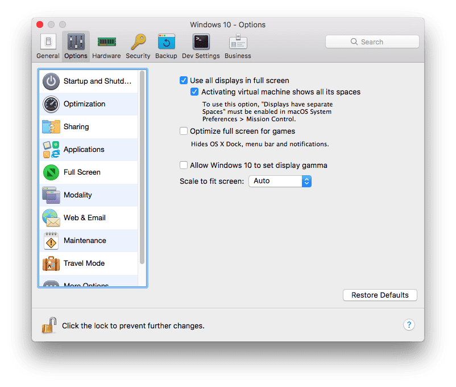Select Modality in the sidebar list

pos(89,195)
